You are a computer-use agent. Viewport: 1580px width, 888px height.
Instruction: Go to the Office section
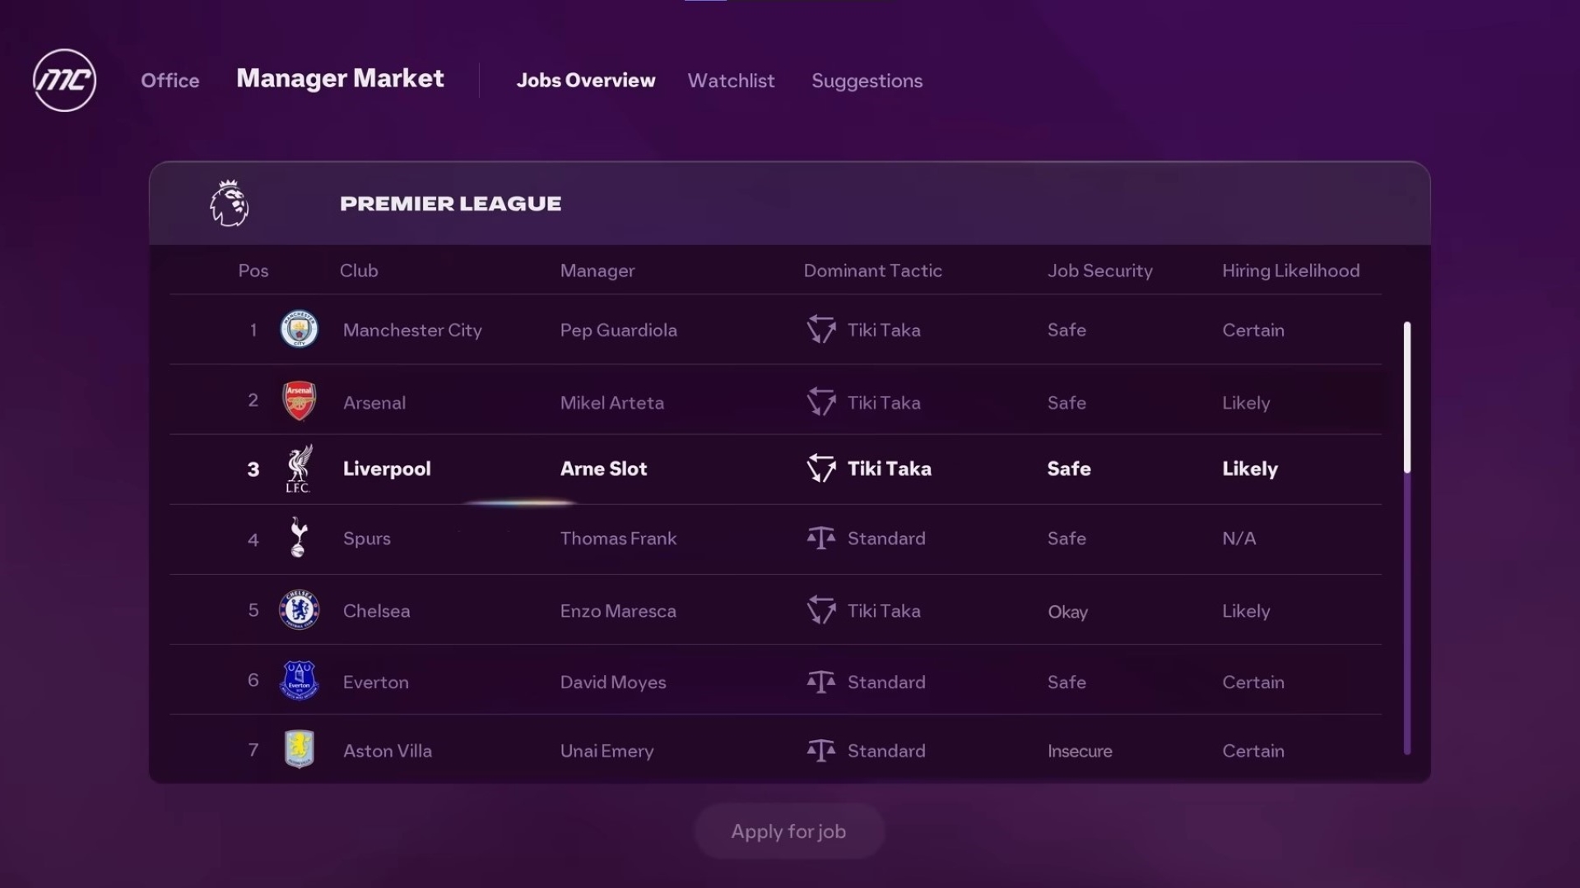coord(170,81)
